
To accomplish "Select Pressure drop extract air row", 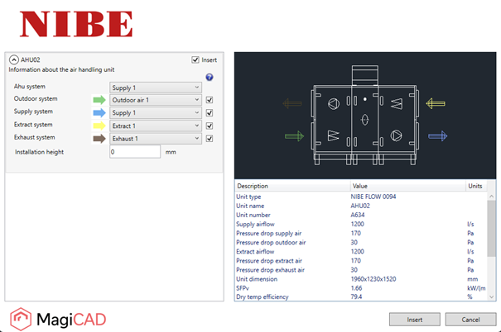I will pos(361,261).
